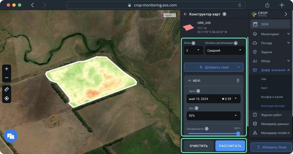This screenshot has width=293, height=154.
Task: Open Журнал работ in the sidebar
Action: tap(271, 115)
